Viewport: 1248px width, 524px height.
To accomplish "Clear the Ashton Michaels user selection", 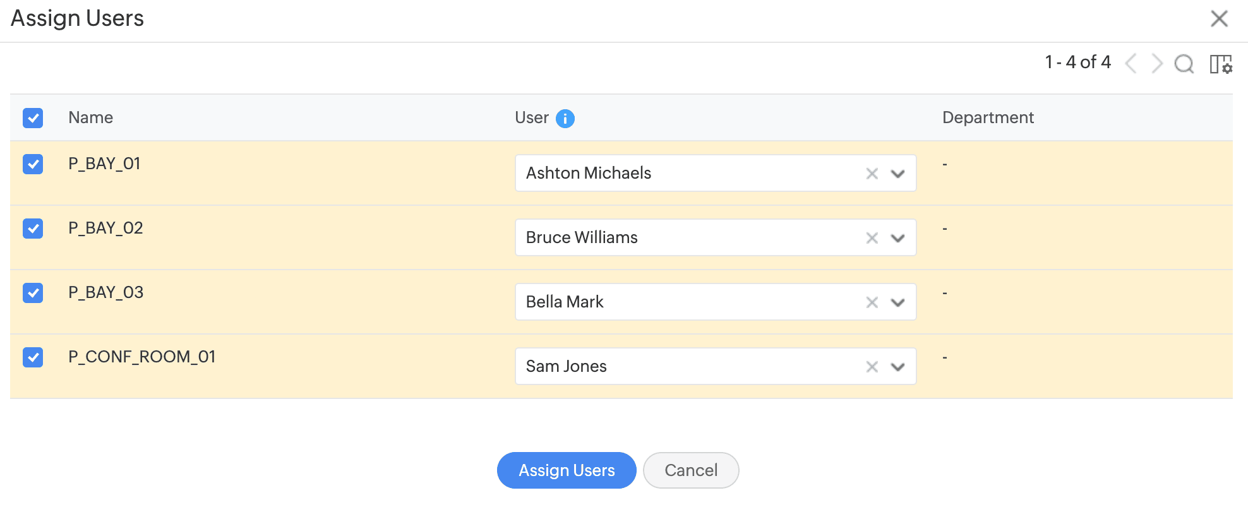I will 872,174.
